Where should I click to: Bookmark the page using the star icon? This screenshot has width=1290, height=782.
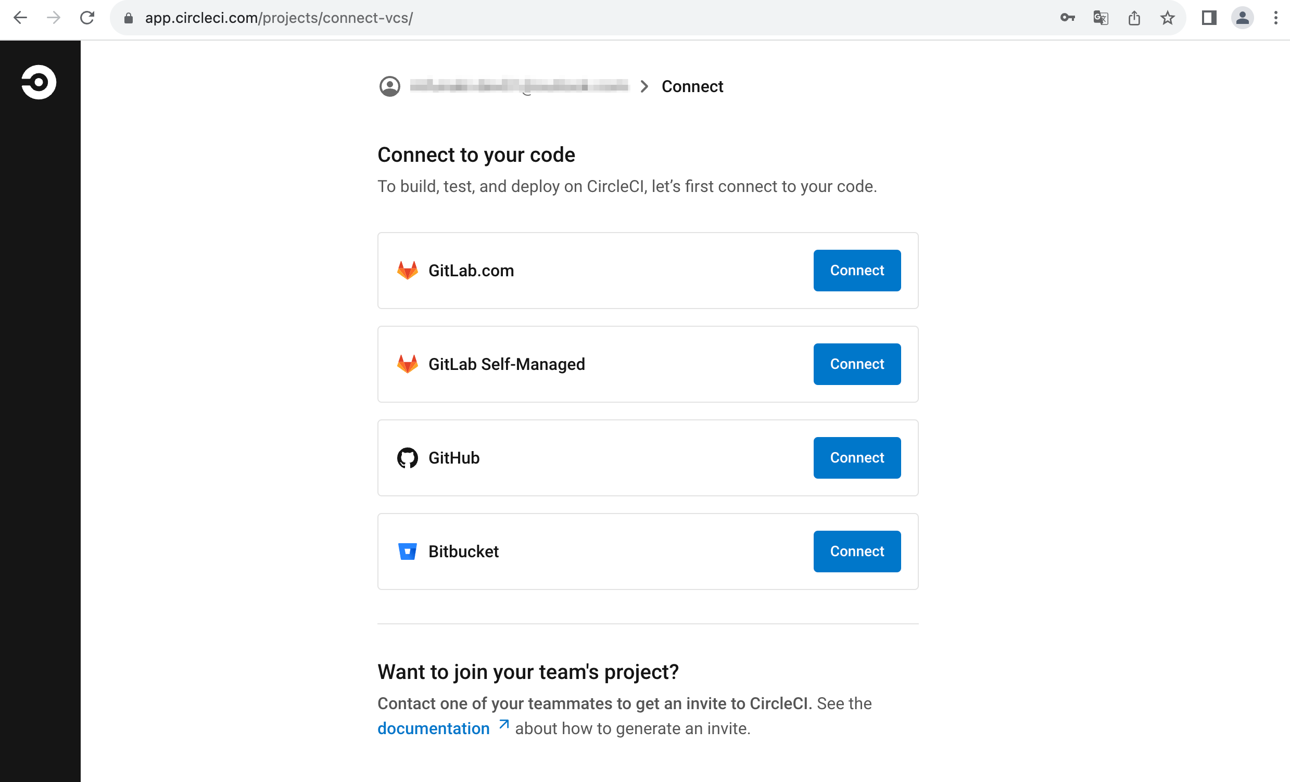[1167, 17]
